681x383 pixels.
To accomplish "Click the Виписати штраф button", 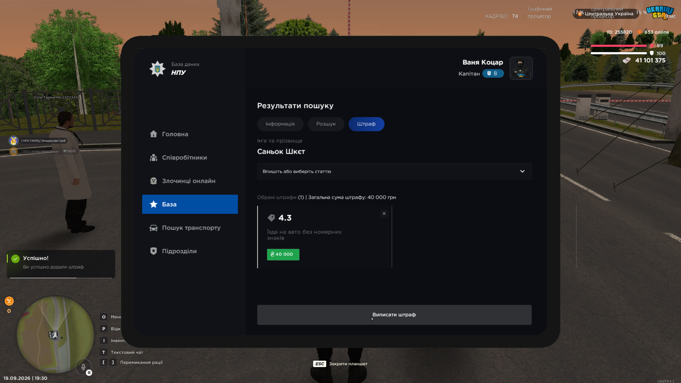I will tap(394, 315).
